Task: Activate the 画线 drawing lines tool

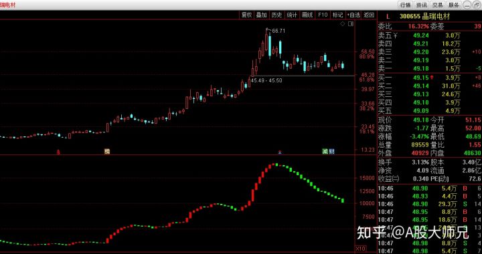Action: (x=307, y=15)
